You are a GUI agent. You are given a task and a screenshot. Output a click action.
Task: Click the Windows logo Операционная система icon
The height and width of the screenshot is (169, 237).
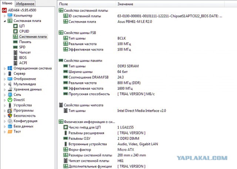(x=10, y=68)
